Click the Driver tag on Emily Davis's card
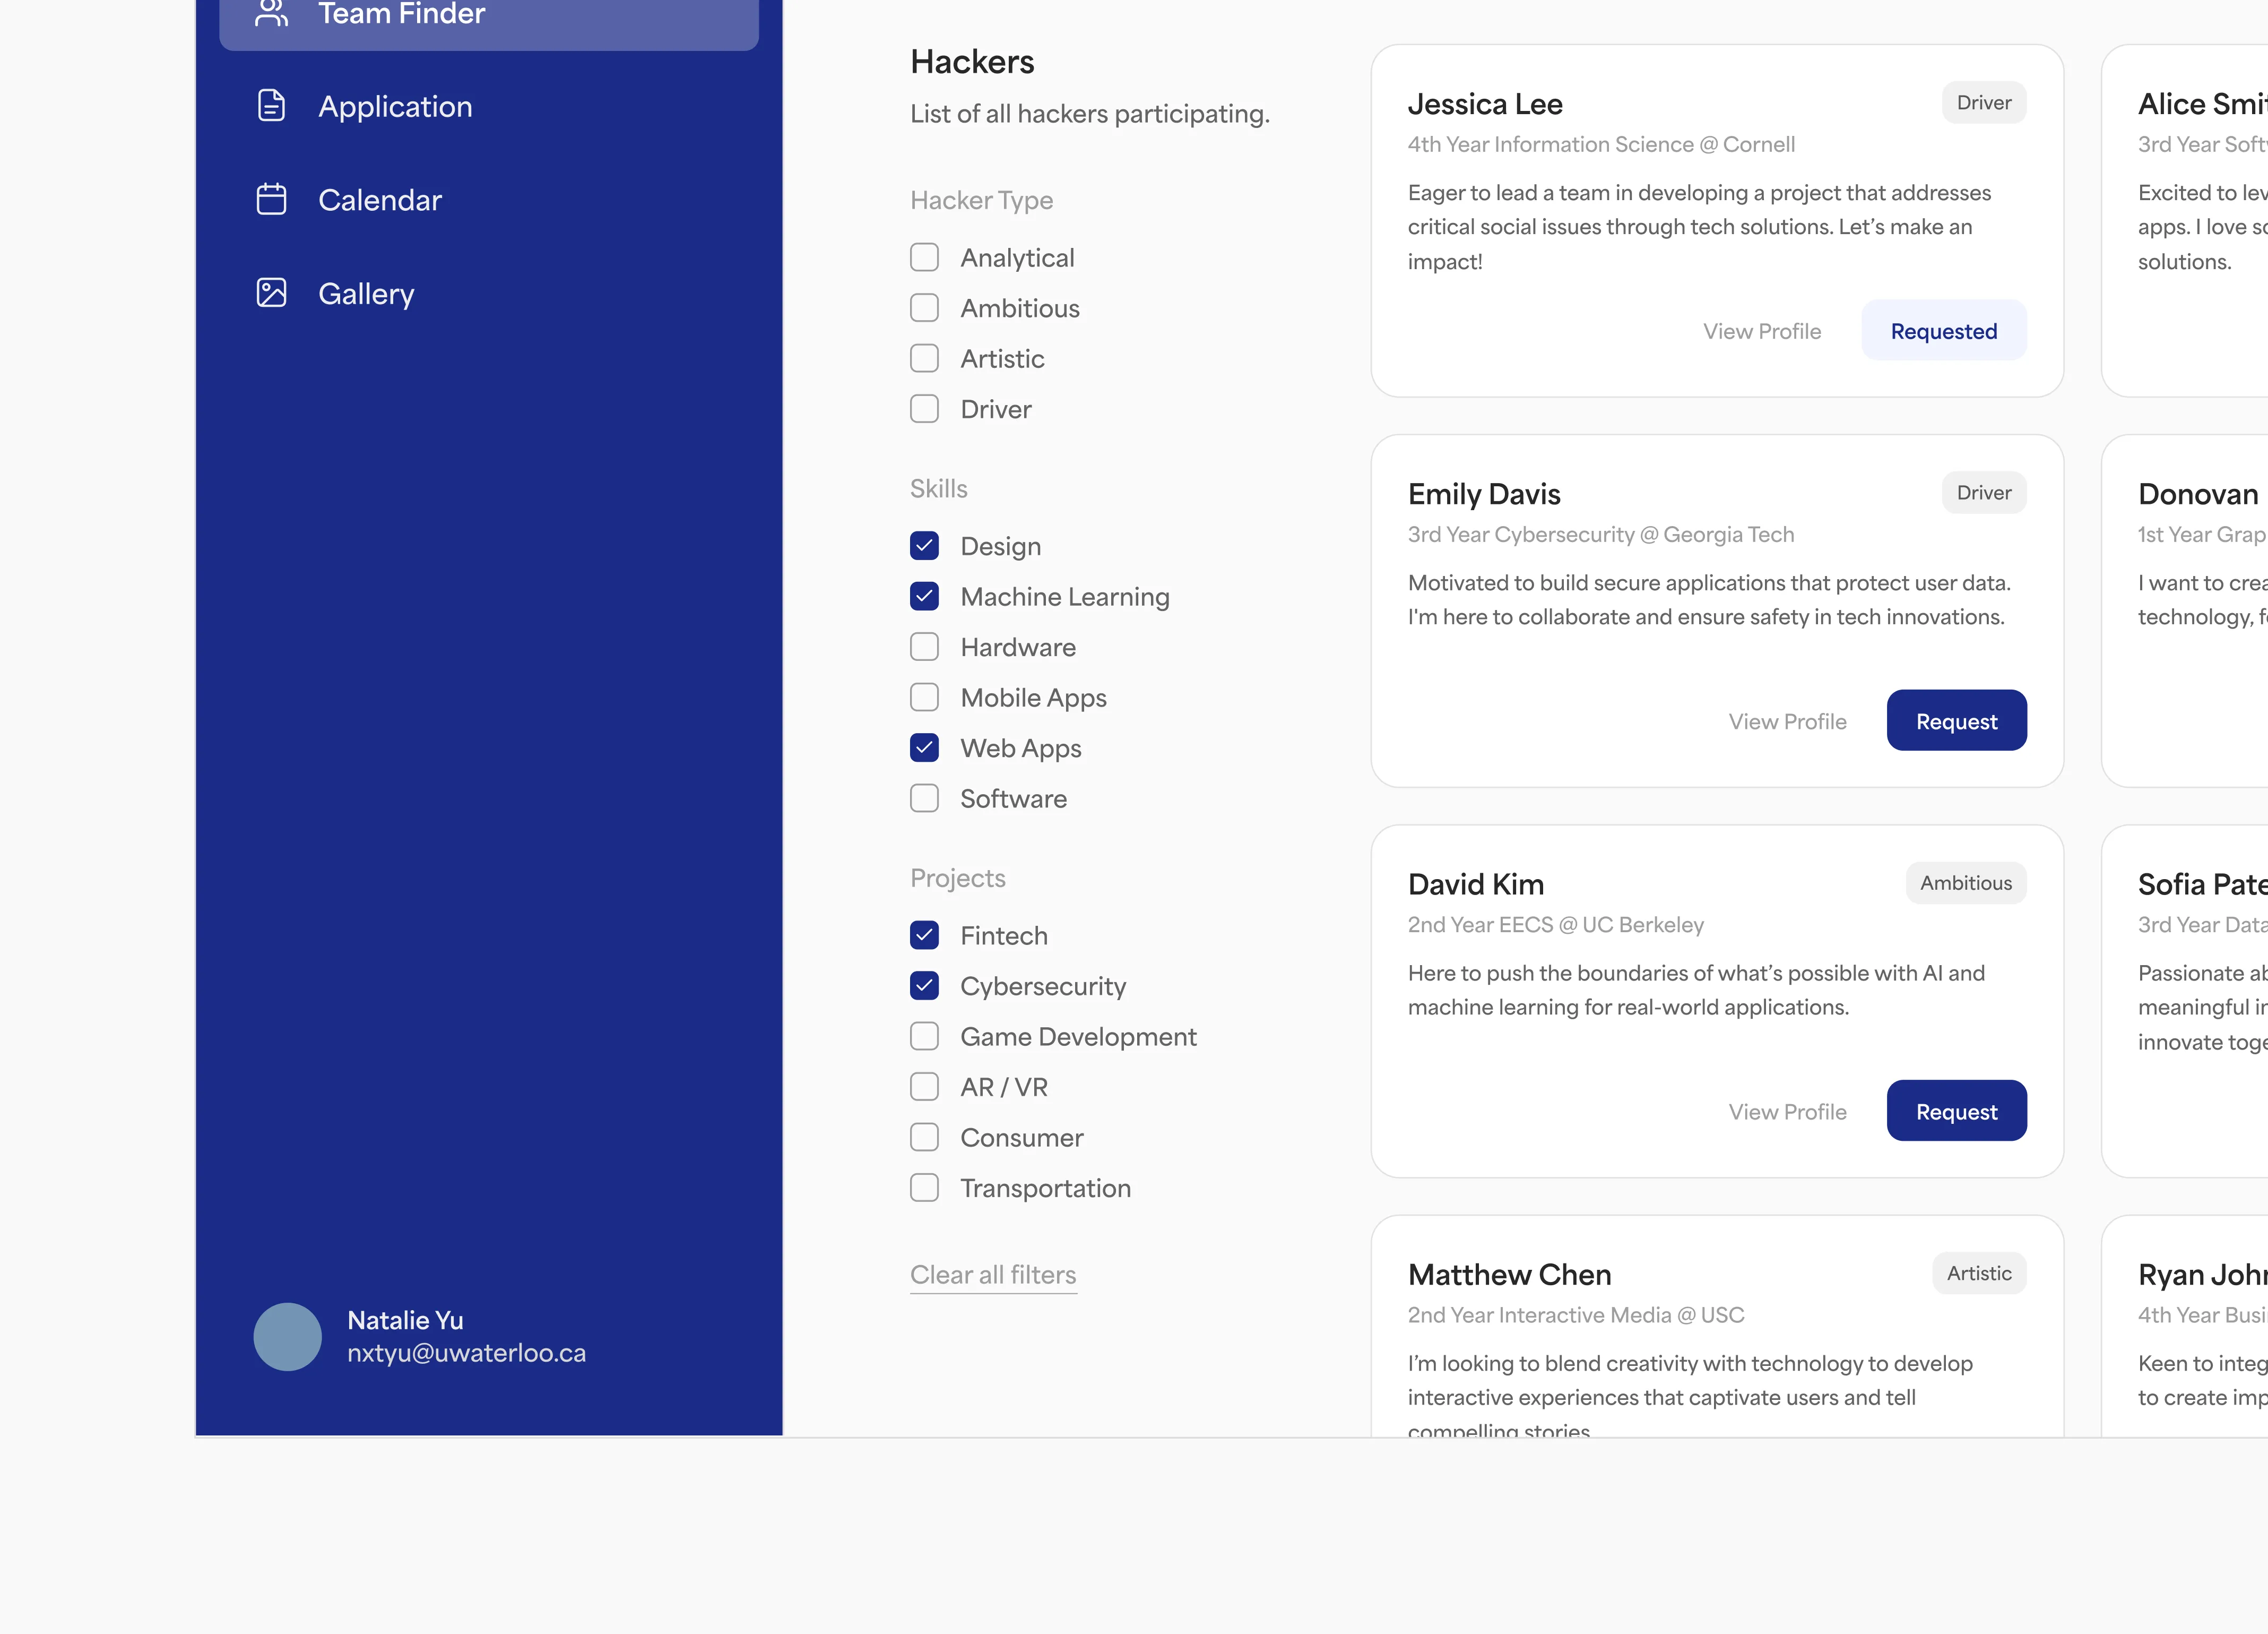Screen dimensions: 2268x1634 1983,493
